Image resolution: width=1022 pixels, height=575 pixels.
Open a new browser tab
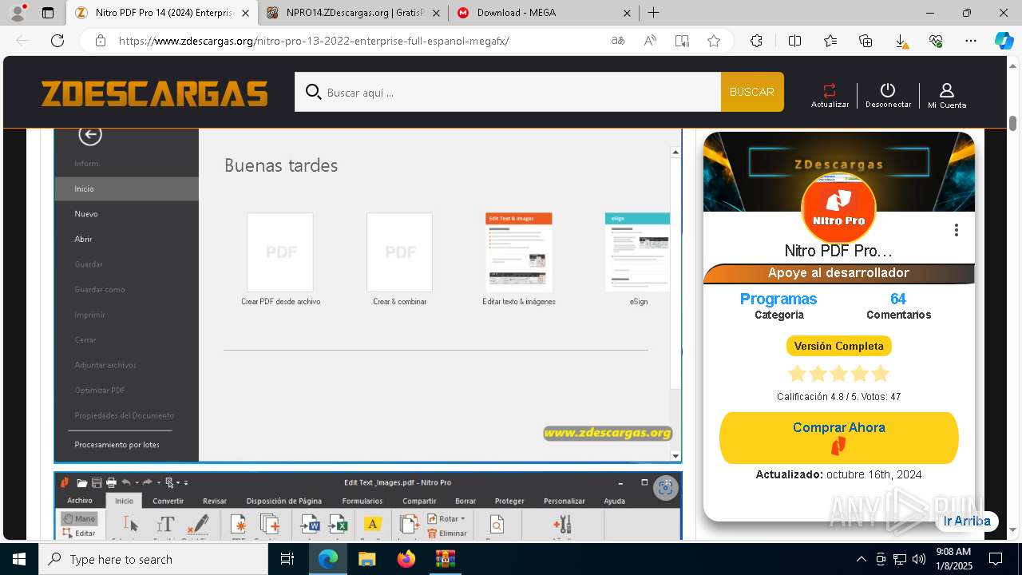[x=653, y=13]
